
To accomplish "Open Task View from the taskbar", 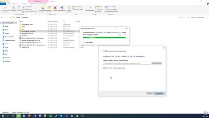I will (13, 116).
